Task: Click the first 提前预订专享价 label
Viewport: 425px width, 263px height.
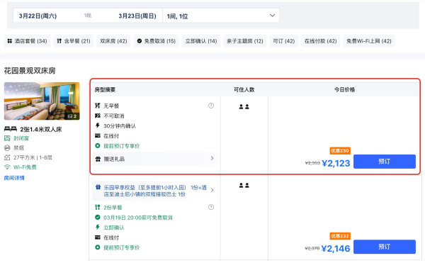Action: click(121, 146)
